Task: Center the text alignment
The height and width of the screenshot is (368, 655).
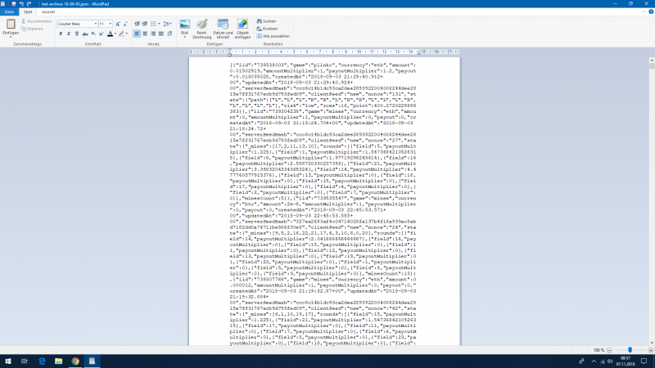Action: click(145, 34)
